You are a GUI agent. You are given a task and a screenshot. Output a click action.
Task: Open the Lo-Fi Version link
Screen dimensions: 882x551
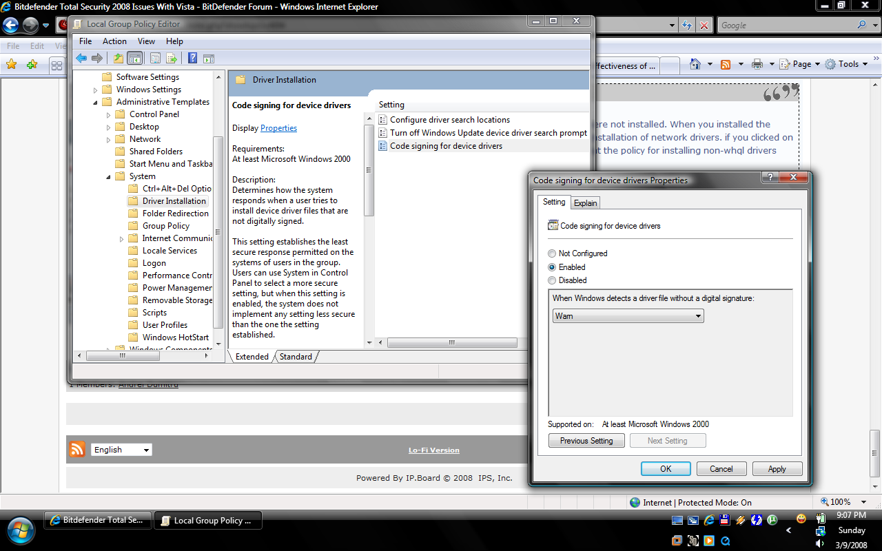point(433,450)
